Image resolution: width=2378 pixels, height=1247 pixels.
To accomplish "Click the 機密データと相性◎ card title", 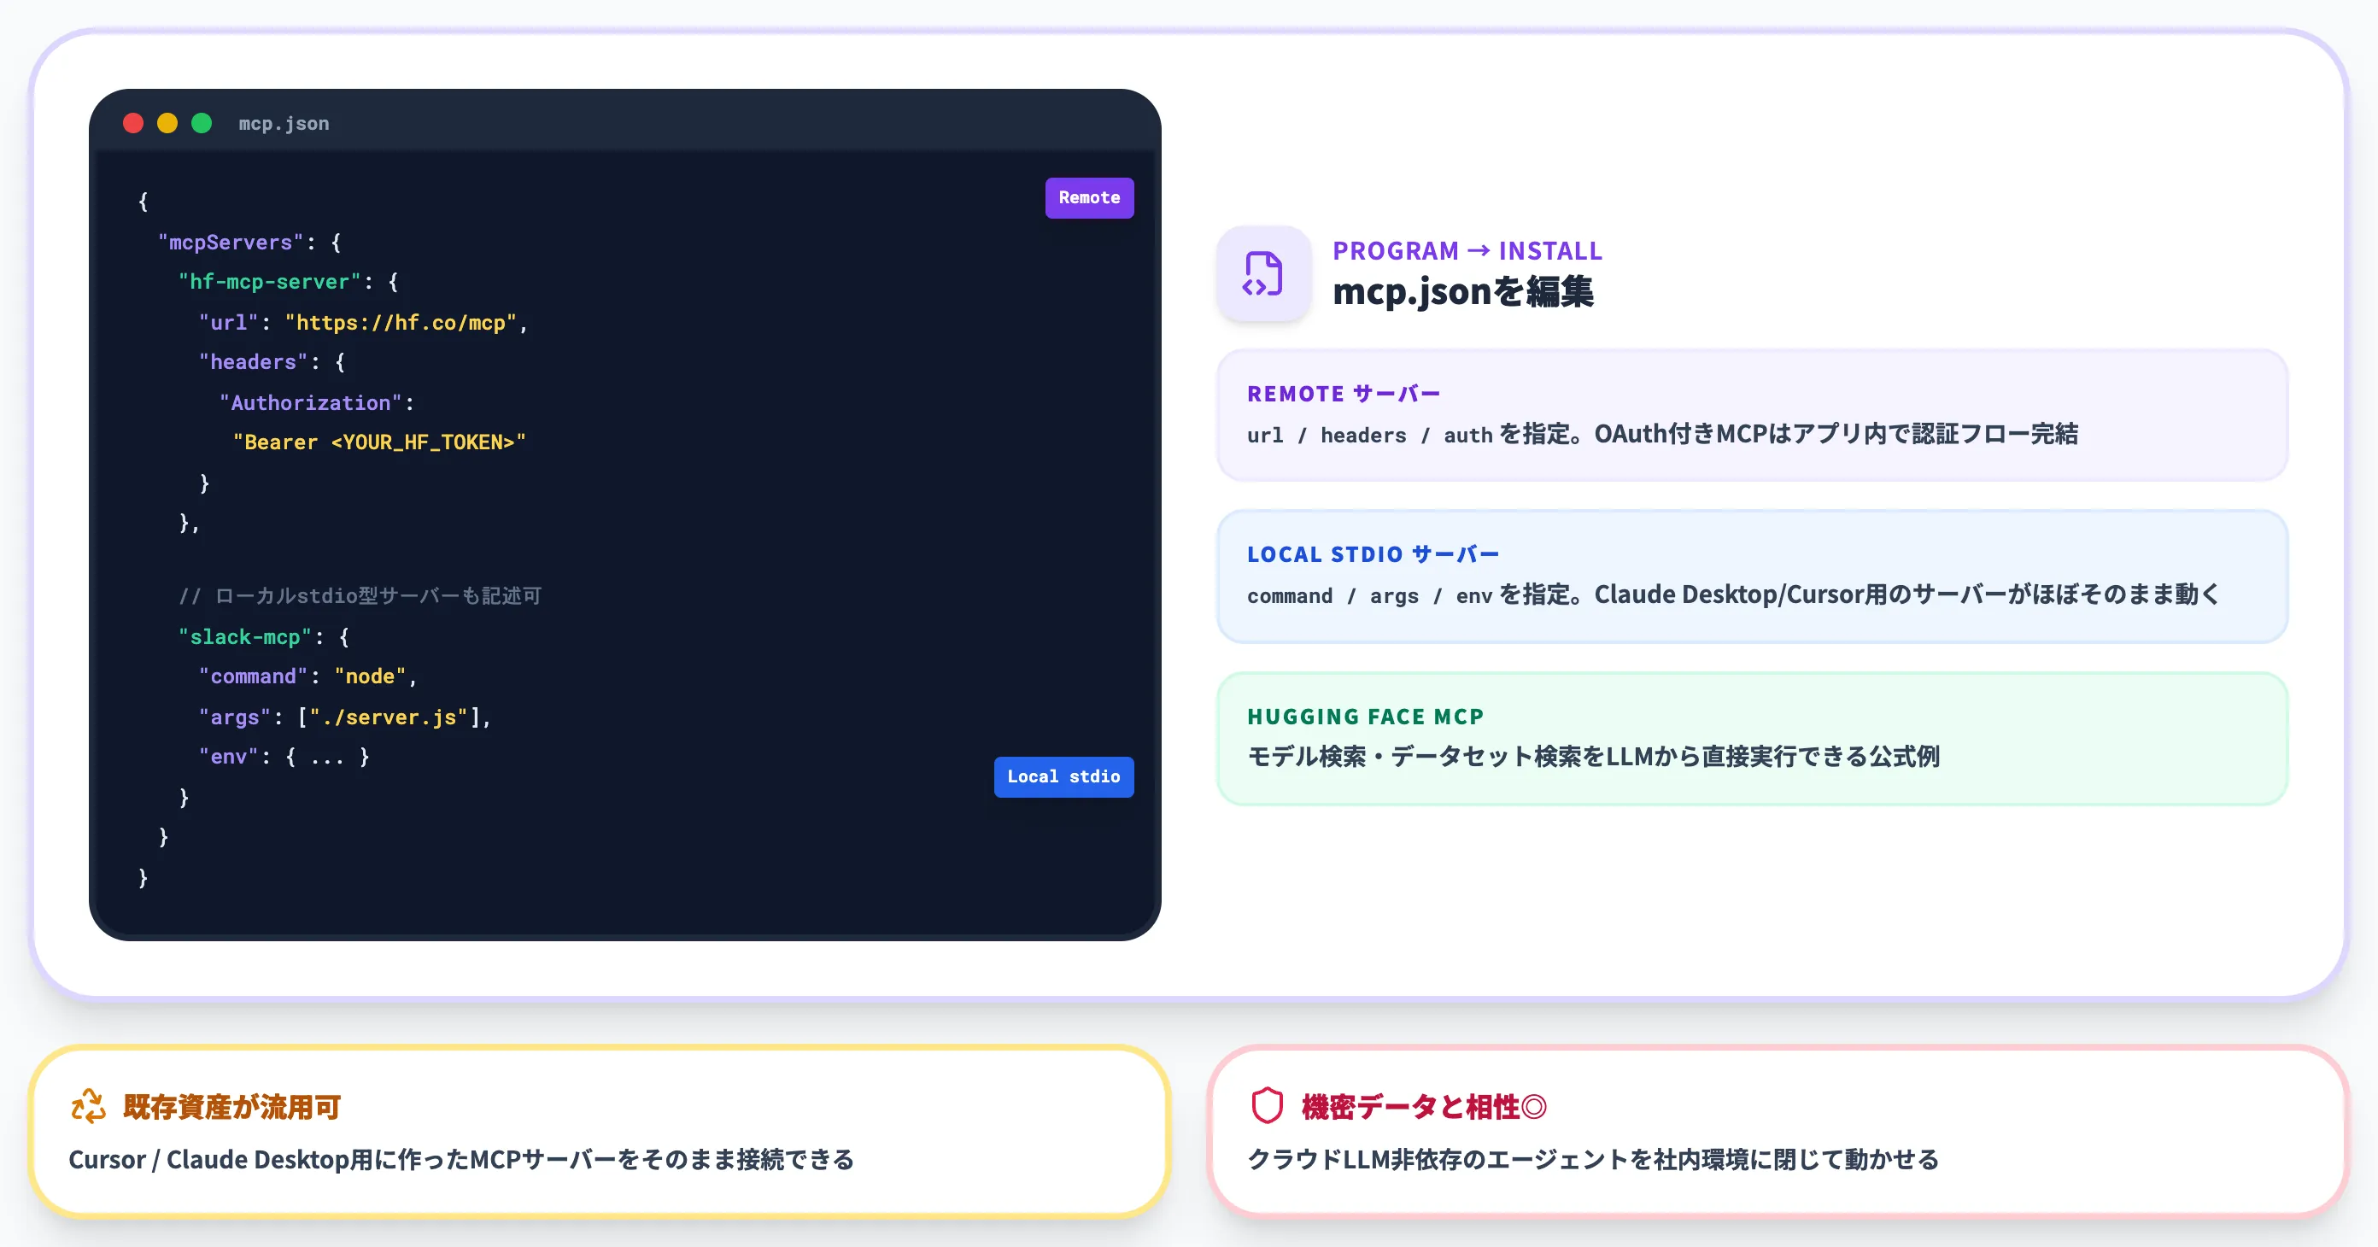I will click(x=1425, y=1106).
